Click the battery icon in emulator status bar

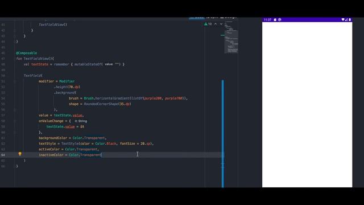[350, 20]
